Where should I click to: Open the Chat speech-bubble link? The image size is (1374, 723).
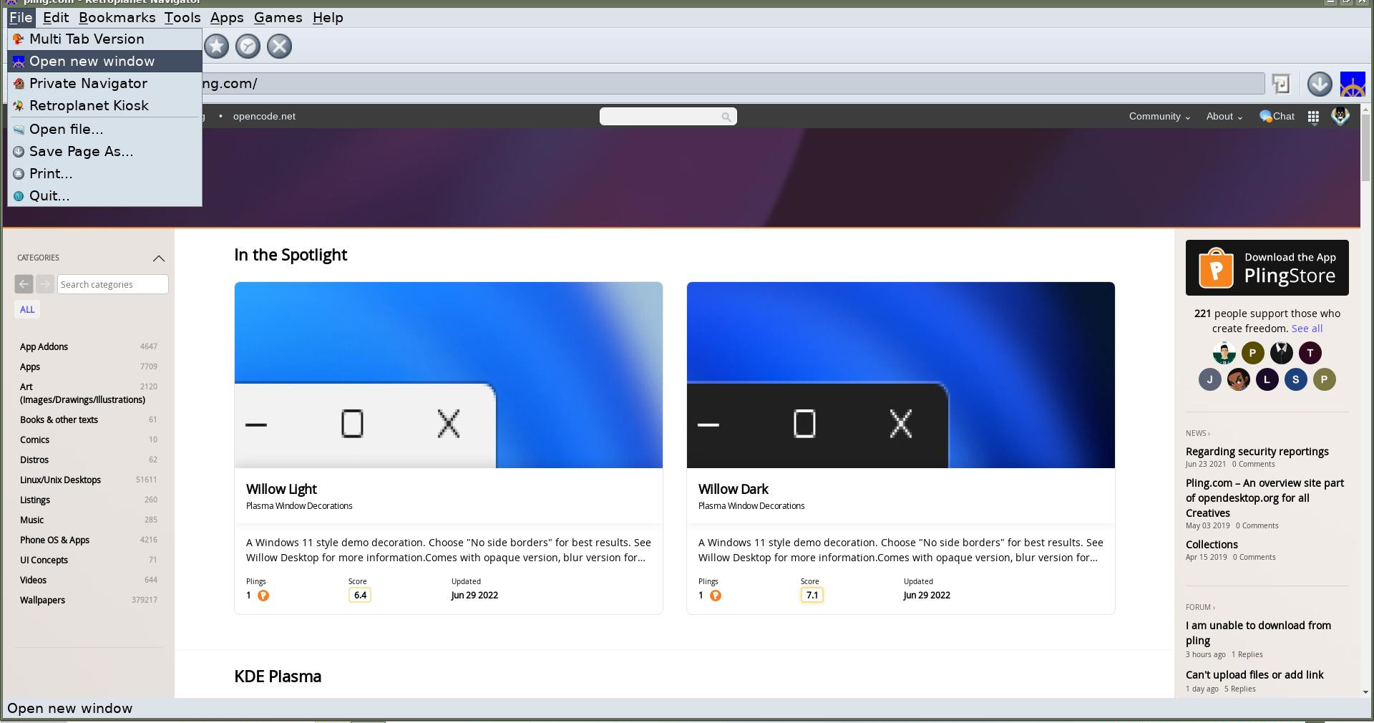click(x=1277, y=116)
